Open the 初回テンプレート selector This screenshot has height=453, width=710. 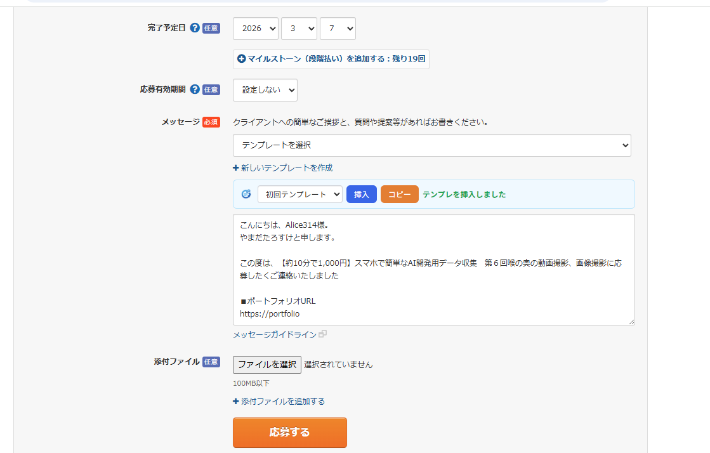pyautogui.click(x=300, y=194)
